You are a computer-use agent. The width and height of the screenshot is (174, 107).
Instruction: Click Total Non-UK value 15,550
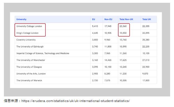point(123,33)
